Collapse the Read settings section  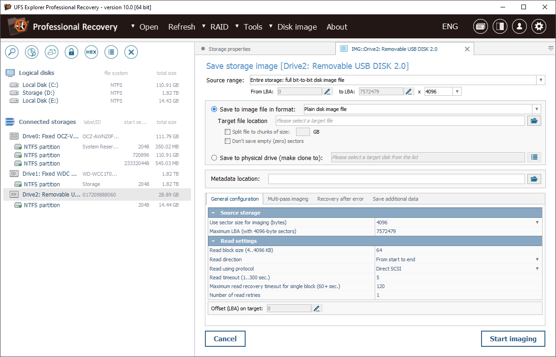[x=214, y=241]
